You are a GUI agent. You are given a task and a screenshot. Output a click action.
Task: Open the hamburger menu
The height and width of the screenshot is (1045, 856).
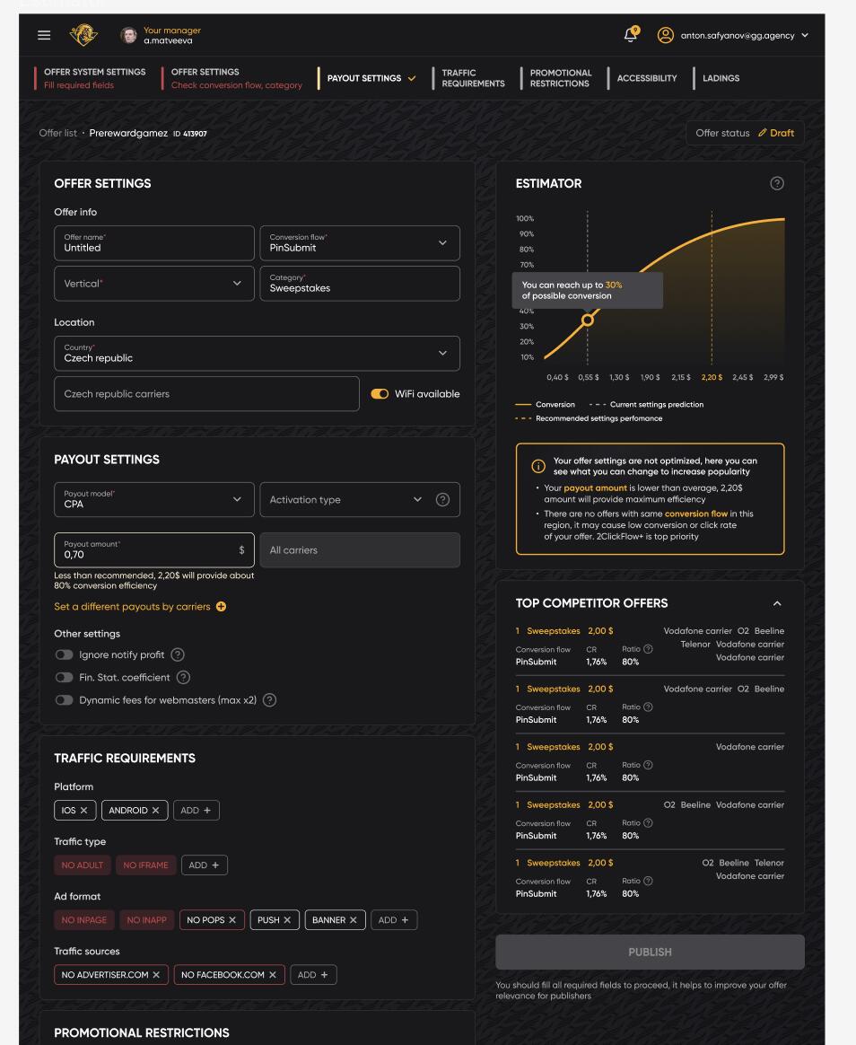point(44,35)
